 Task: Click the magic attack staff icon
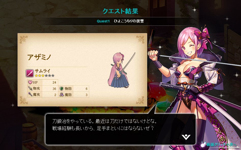click(x=30, y=94)
